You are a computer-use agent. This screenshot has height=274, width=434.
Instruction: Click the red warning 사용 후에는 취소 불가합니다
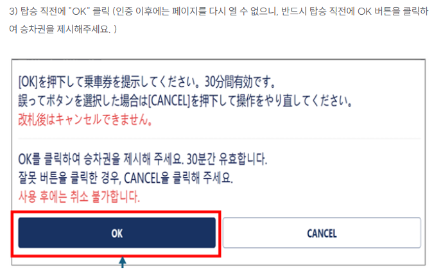79,196
